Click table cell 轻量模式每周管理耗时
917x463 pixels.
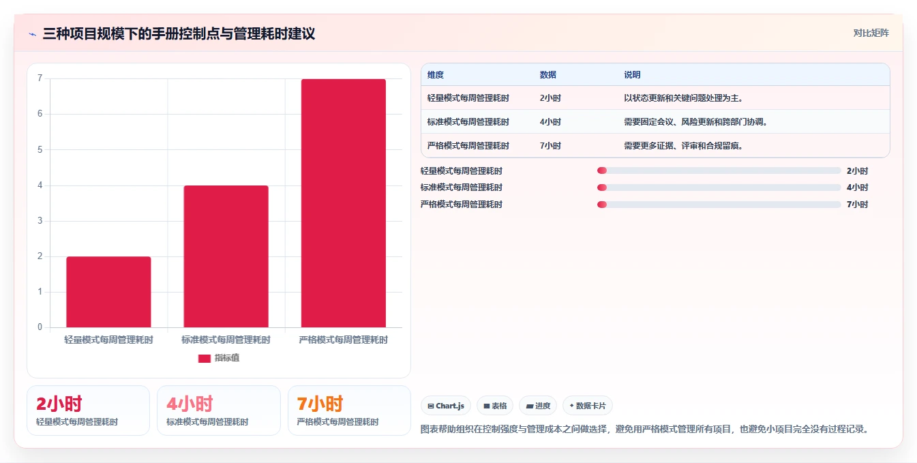(468, 98)
